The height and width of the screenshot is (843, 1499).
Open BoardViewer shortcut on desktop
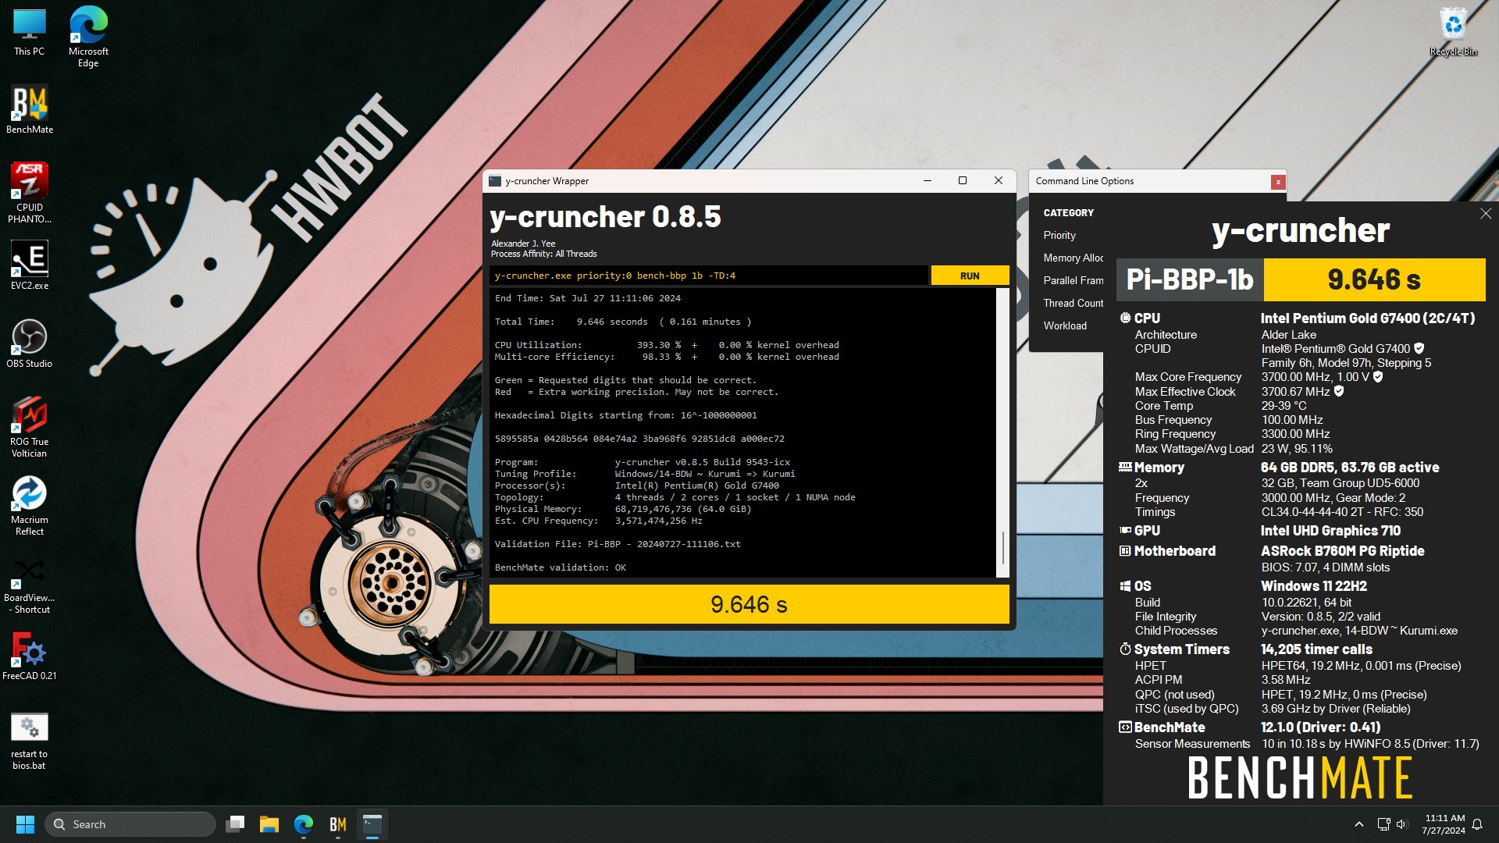click(x=30, y=587)
